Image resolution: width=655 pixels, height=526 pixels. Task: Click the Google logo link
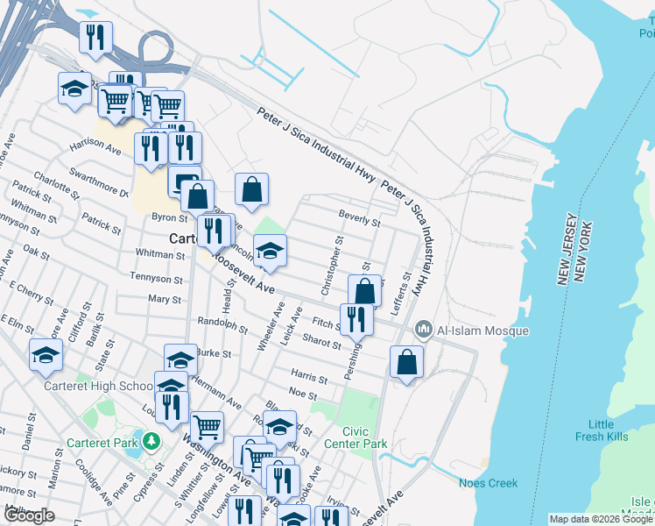[29, 515]
